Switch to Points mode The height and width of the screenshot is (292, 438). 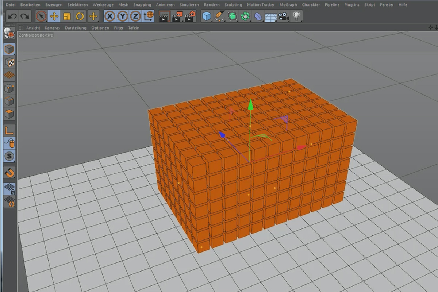tap(9, 88)
